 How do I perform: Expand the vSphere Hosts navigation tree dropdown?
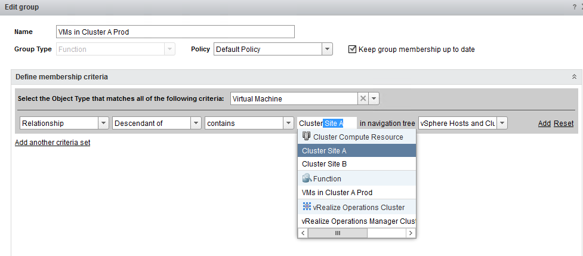[502, 123]
